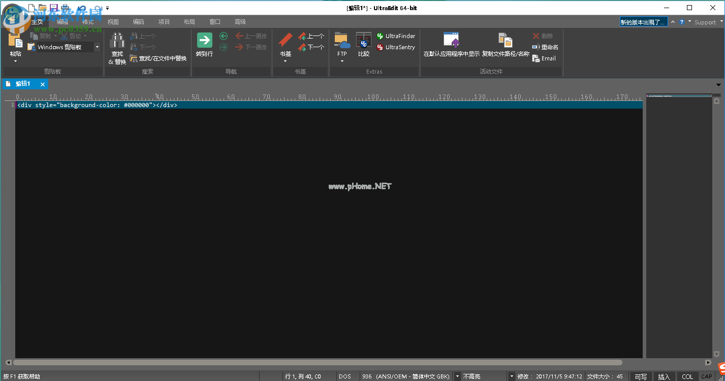Click the 重命名 rename button

pyautogui.click(x=545, y=47)
